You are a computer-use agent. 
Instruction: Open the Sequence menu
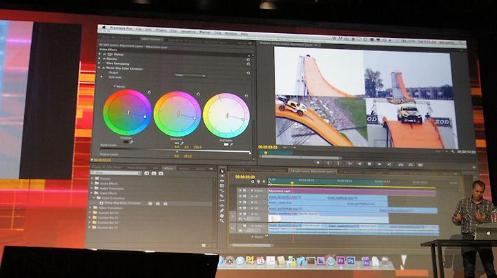click(x=188, y=31)
